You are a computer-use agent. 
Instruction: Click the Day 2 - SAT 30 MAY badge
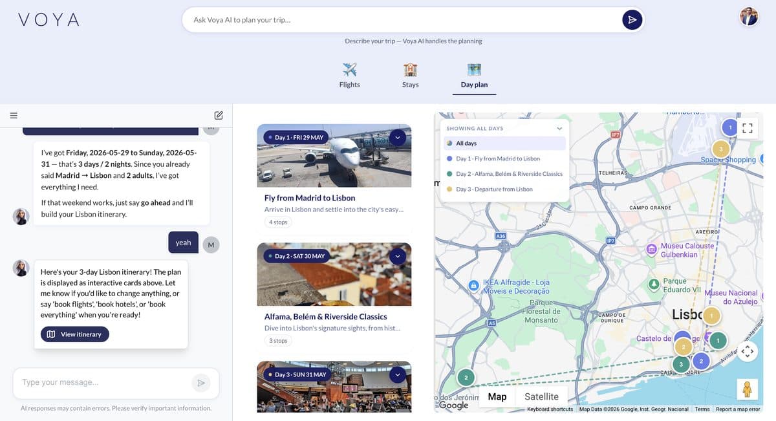coord(295,256)
